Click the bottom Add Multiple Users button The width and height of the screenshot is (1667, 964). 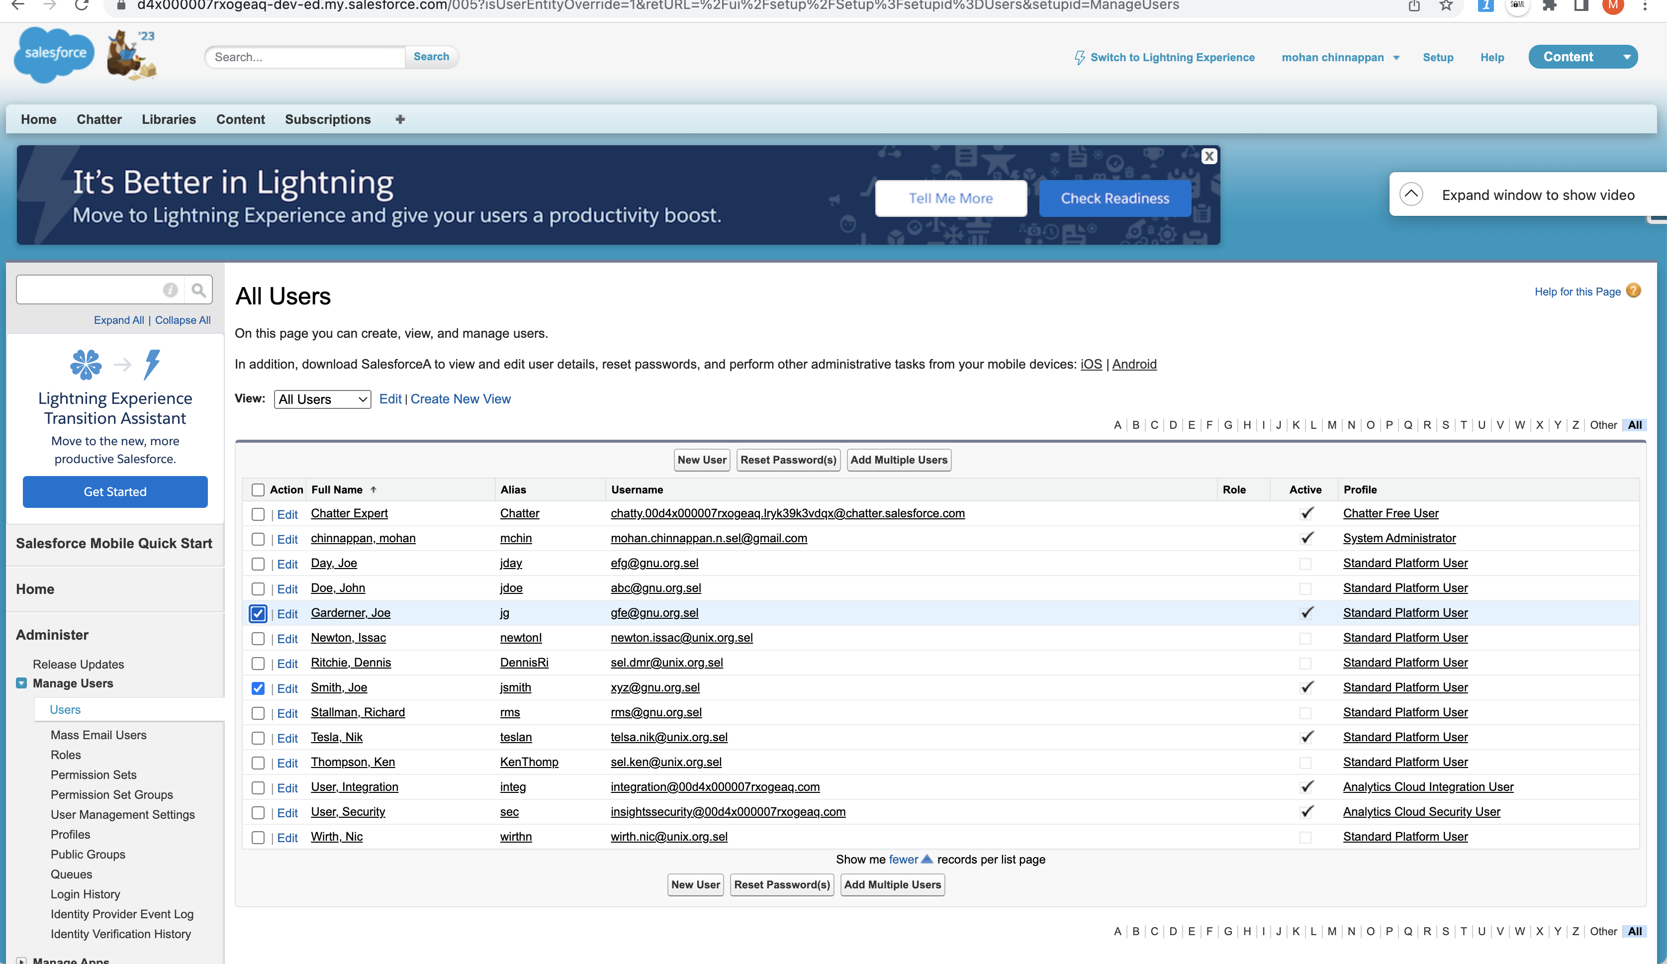click(892, 884)
